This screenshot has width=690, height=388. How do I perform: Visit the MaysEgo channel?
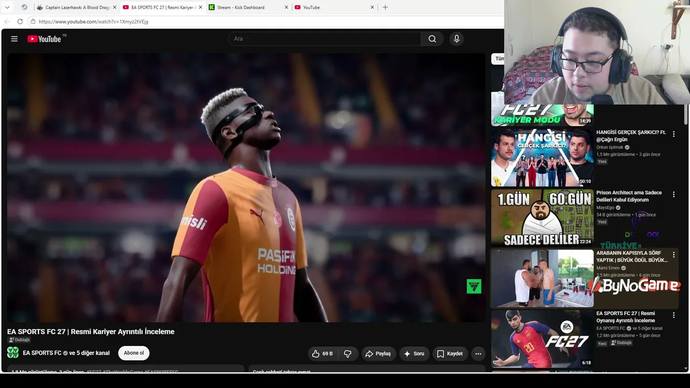click(x=605, y=207)
